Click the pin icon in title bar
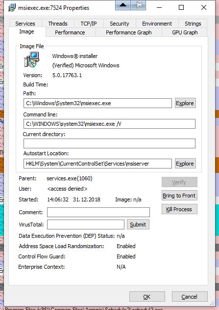Image resolution: width=219 pixels, height=310 pixels. 138,5
